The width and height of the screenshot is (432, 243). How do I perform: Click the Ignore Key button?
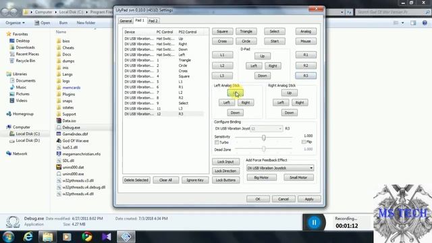click(195, 180)
